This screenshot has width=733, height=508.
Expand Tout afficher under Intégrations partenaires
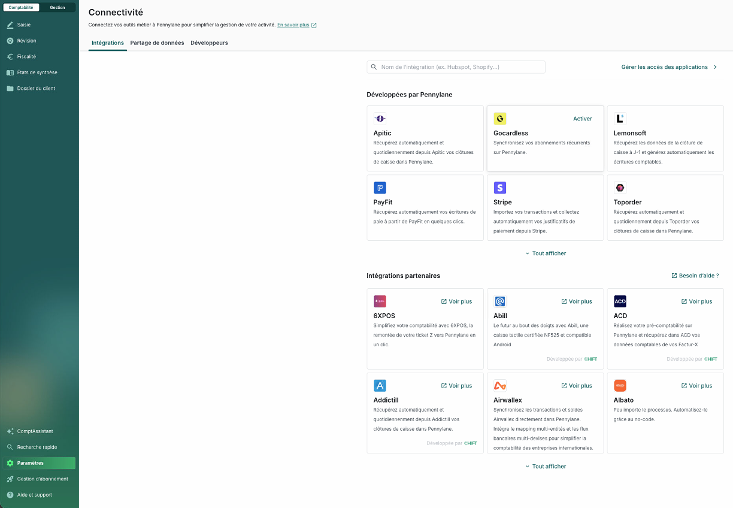click(x=546, y=467)
